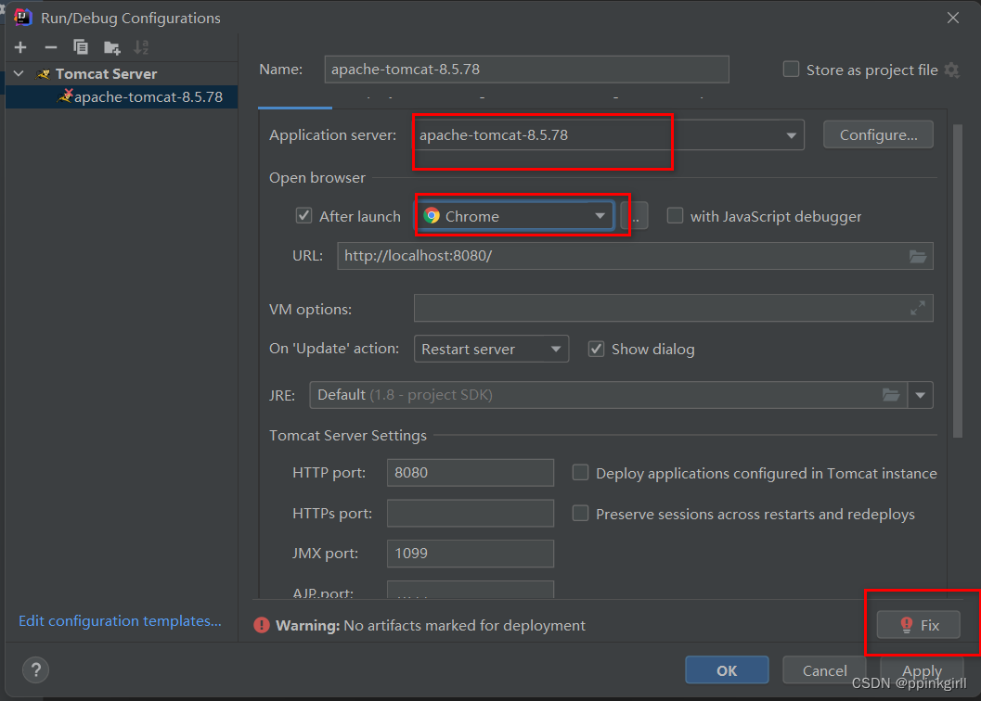
Task: Collapse the Tomcat Server tree node
Action: pos(19,74)
